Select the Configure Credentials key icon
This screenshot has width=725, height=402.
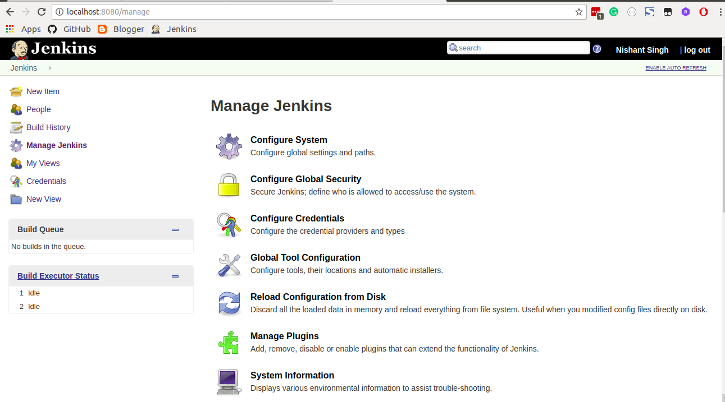coord(229,224)
